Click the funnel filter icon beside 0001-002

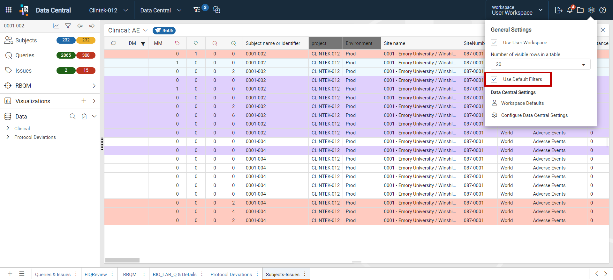pos(68,26)
